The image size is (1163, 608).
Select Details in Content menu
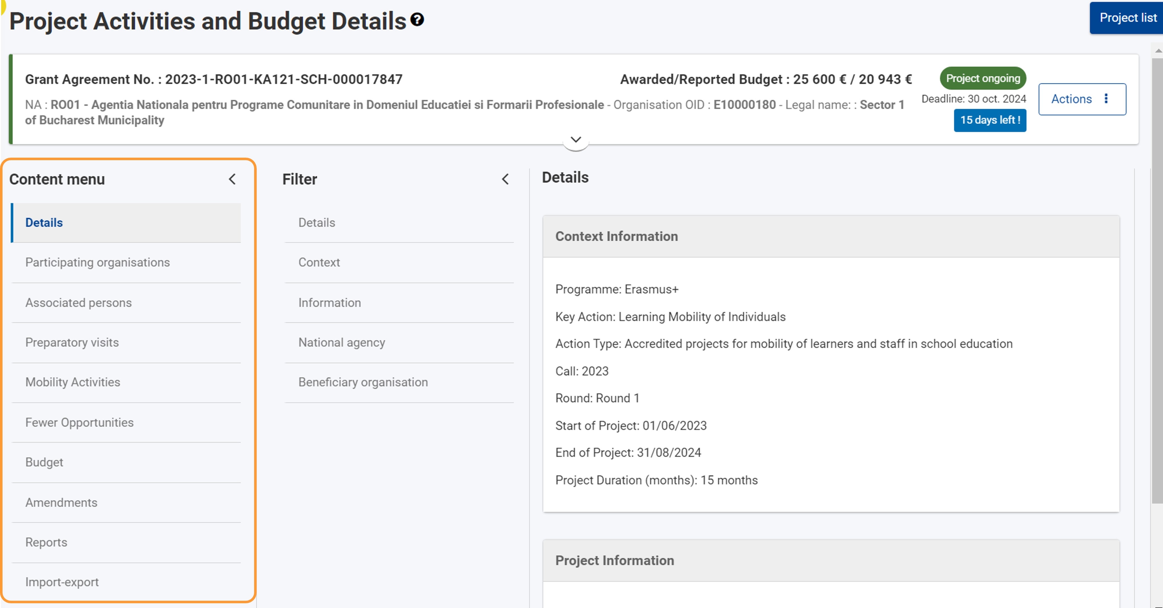tap(126, 223)
